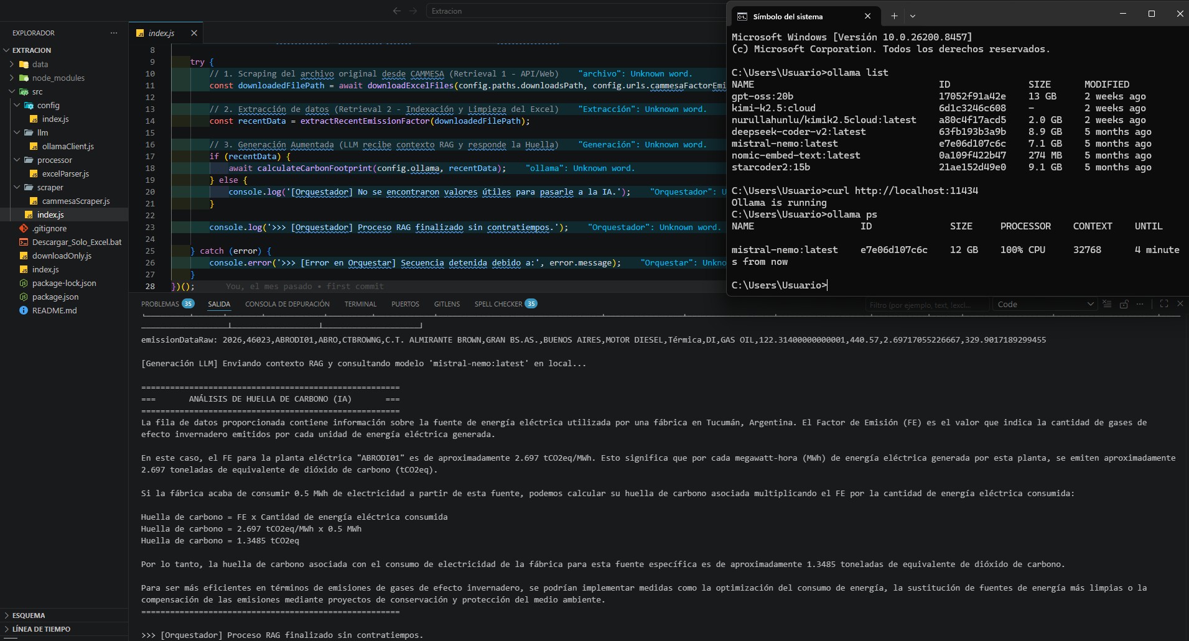Image resolution: width=1189 pixels, height=641 pixels.
Task: Open cammesaScraper.js file
Action: click(76, 201)
